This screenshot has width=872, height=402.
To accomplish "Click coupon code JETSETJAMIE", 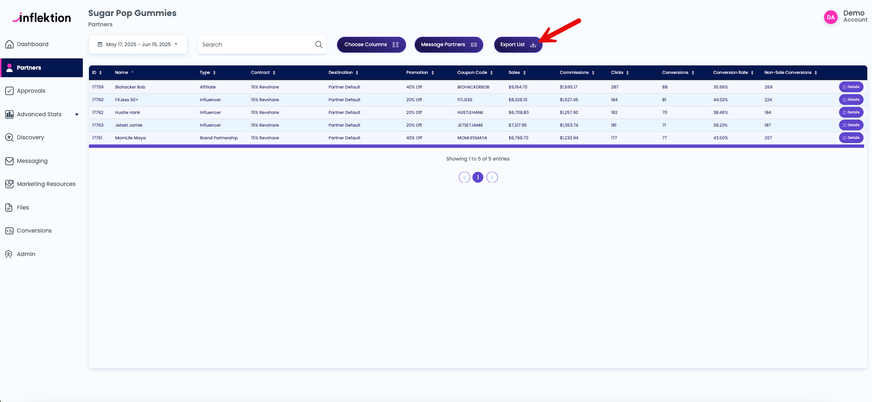I will coord(470,125).
